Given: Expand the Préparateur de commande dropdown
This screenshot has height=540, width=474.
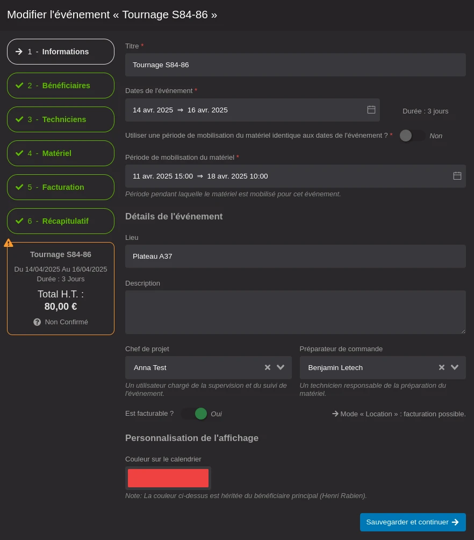Looking at the screenshot, I should [x=455, y=367].
